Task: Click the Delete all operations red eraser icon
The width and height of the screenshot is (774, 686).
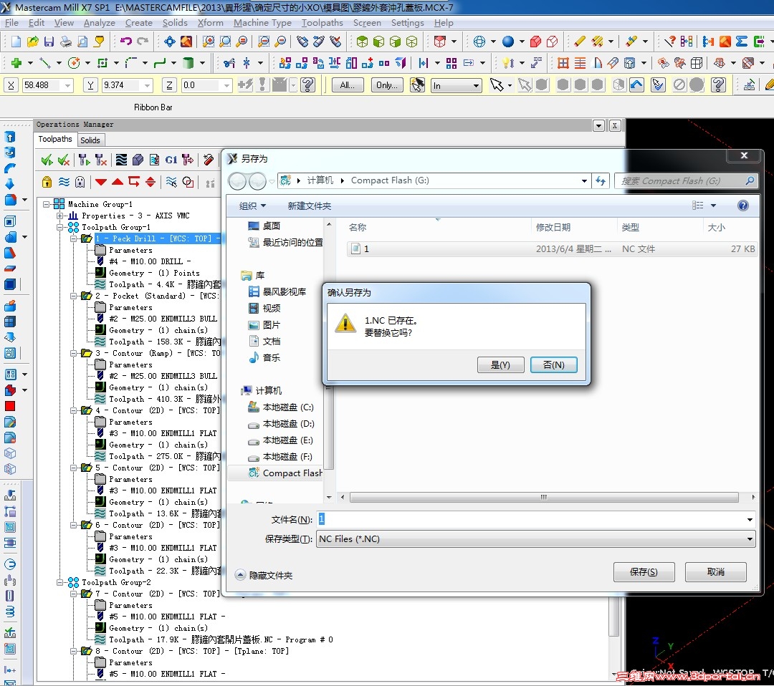Action: click(x=209, y=160)
